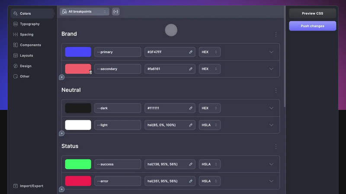Click the vertical scrollbar of the colors panel
Image resolution: width=346 pixels, height=194 pixels.
pyautogui.click(x=285, y=57)
